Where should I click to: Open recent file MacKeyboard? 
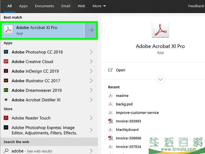click(127, 129)
